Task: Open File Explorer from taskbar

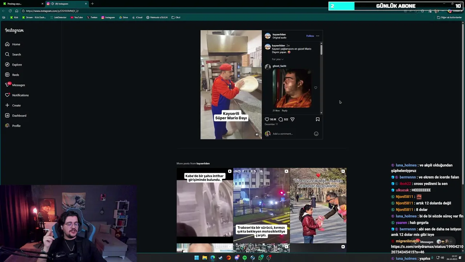Action: point(205,258)
